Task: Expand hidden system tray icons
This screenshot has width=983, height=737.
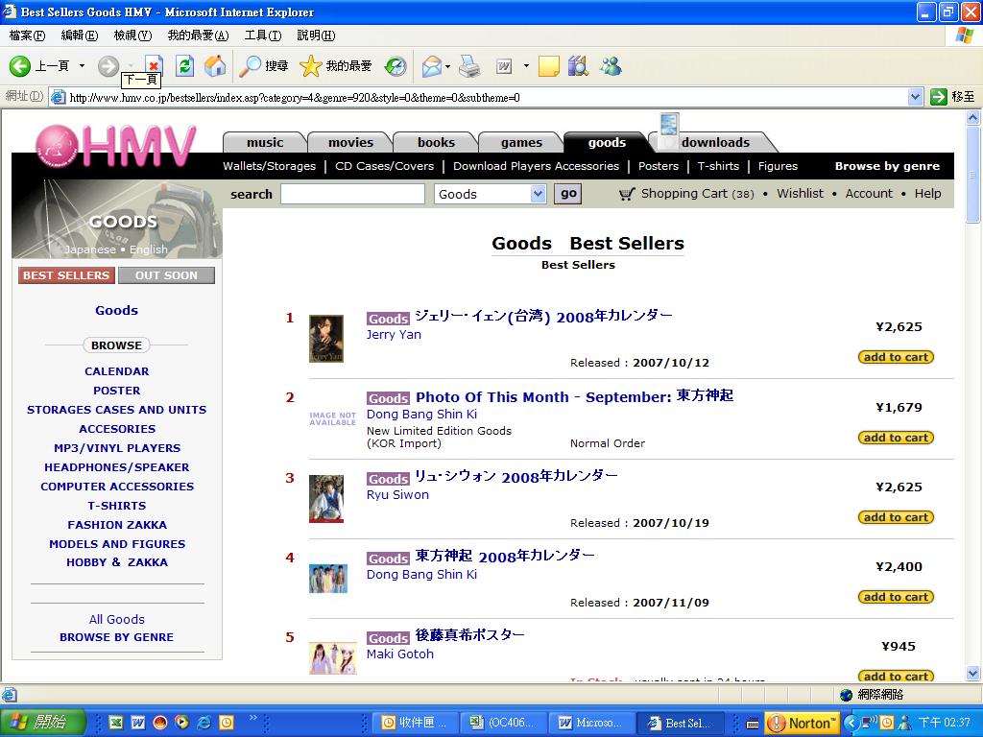Action: pyautogui.click(x=851, y=723)
